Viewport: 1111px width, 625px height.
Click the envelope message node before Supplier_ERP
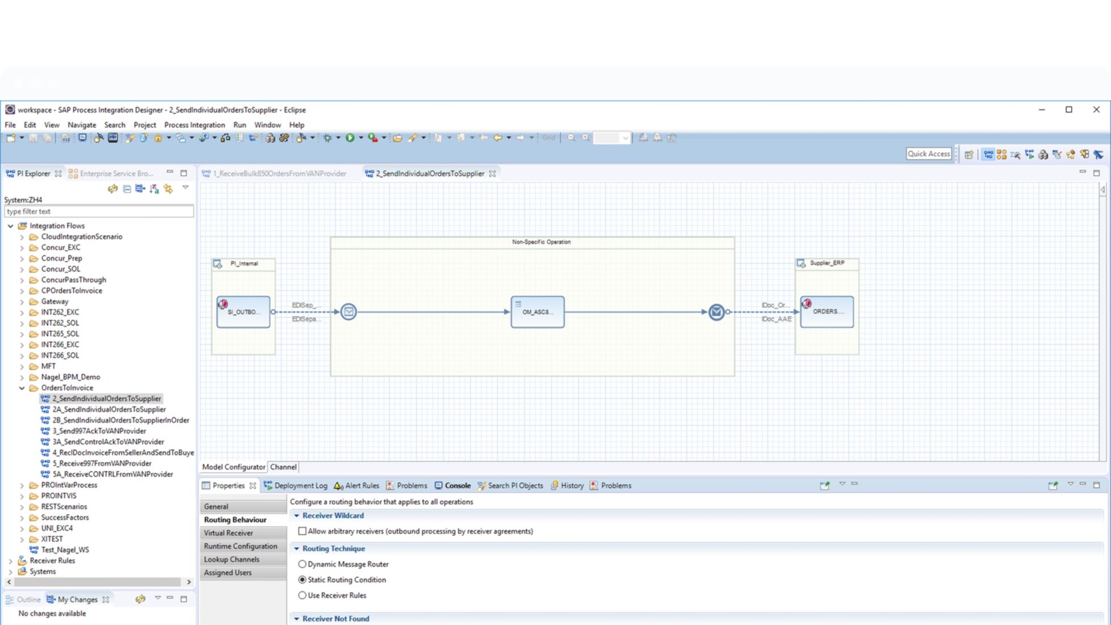716,311
